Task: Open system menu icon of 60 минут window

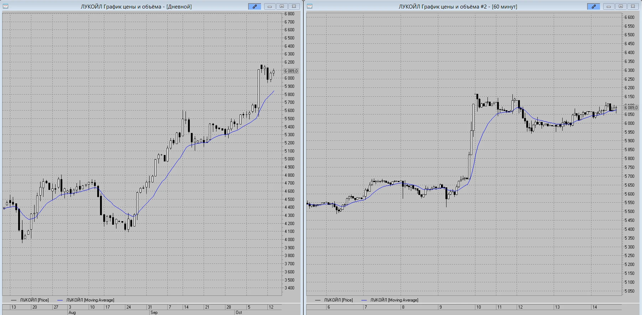Action: click(x=310, y=6)
